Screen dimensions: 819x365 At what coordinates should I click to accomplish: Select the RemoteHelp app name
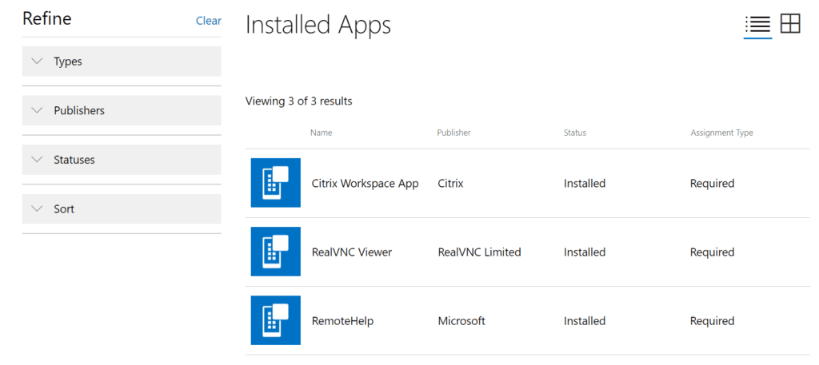point(342,321)
